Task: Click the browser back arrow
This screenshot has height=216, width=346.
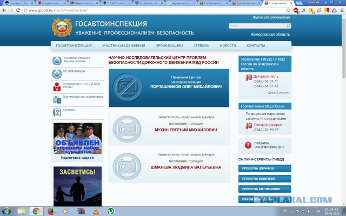Action: pos(4,10)
